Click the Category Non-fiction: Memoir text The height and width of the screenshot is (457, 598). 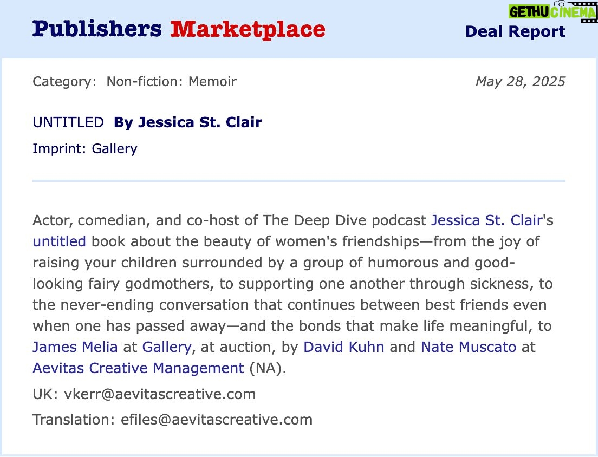tap(135, 82)
